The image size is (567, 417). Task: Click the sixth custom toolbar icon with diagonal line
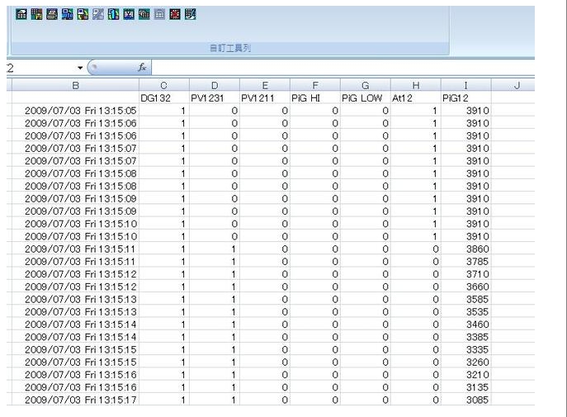click(x=97, y=15)
